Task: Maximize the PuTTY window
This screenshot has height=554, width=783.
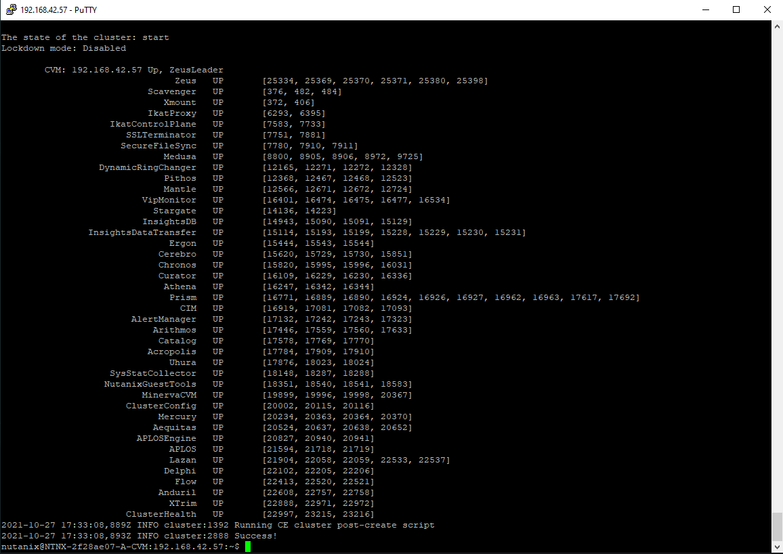Action: (736, 10)
